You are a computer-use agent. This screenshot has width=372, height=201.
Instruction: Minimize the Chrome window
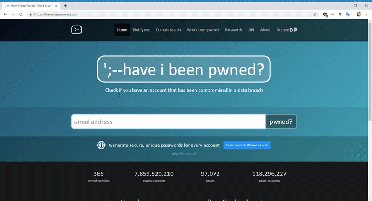pos(344,5)
